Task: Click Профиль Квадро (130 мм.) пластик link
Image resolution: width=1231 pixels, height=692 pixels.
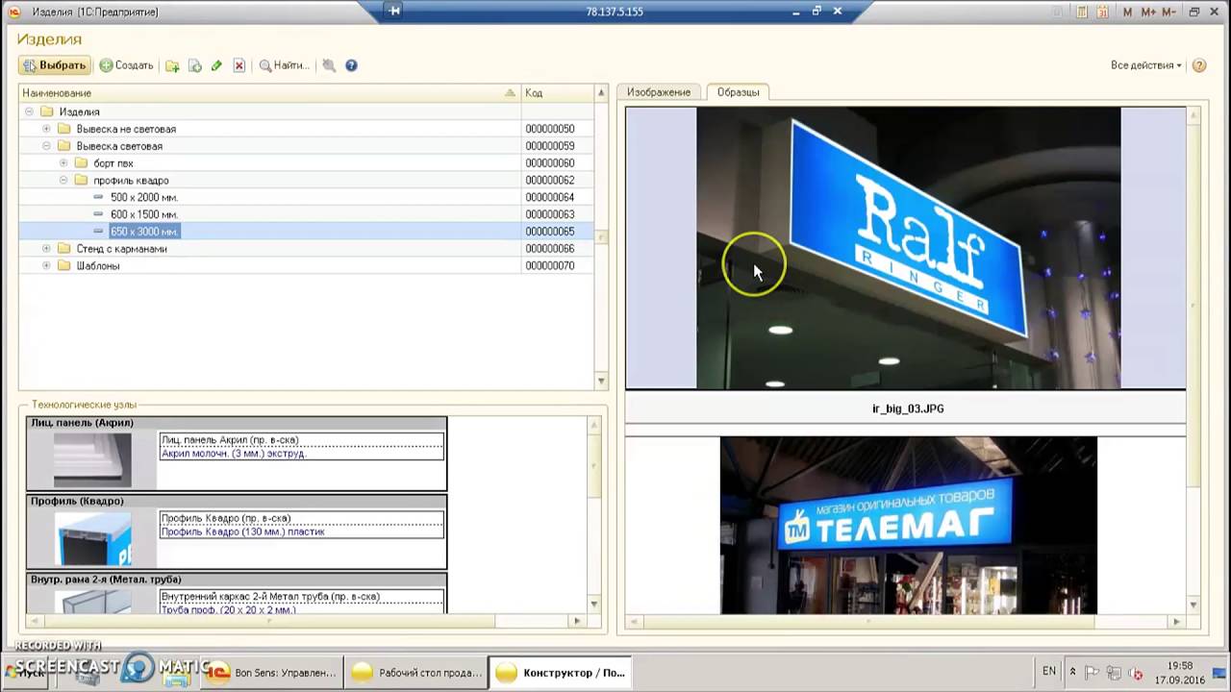Action: (243, 531)
